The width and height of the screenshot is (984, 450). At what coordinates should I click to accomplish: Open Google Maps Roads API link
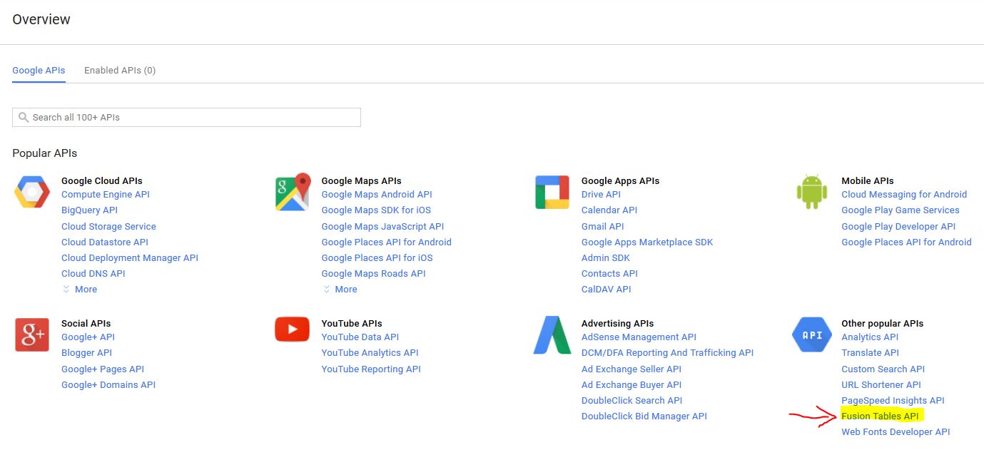(373, 274)
